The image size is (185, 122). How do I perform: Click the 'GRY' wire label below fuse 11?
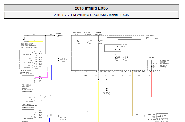[96, 75]
